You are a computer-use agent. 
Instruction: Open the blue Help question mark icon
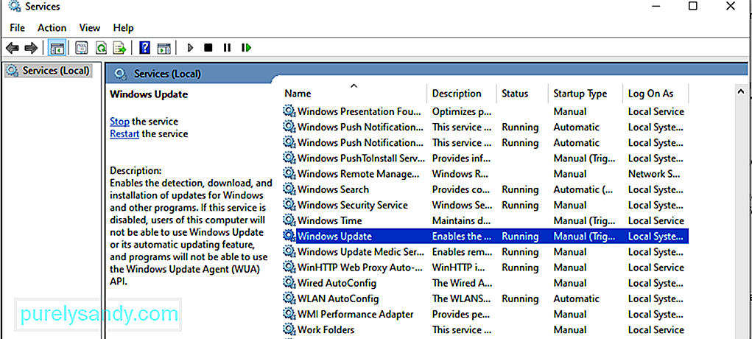click(x=145, y=48)
